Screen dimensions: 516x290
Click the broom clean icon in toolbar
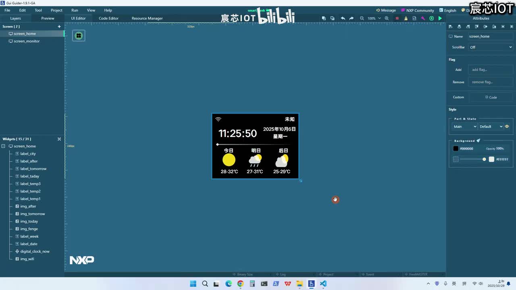[x=406, y=18]
